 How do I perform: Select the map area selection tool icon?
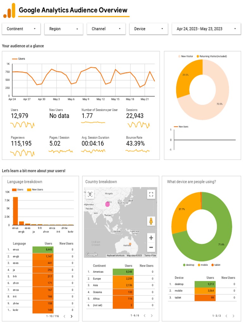[90, 194]
